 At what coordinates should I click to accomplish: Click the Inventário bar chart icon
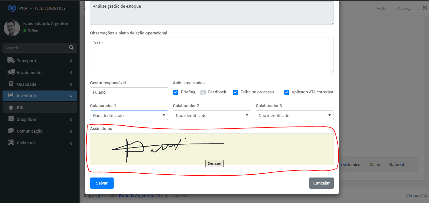tap(11, 96)
